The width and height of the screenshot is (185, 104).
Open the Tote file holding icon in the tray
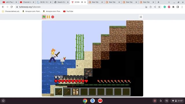click(161, 101)
